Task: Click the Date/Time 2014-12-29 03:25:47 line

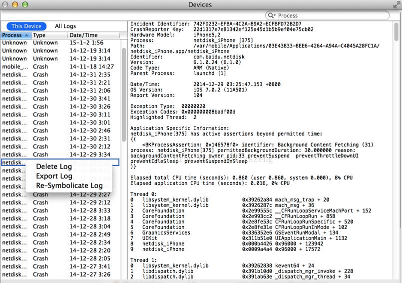Action: [205, 84]
